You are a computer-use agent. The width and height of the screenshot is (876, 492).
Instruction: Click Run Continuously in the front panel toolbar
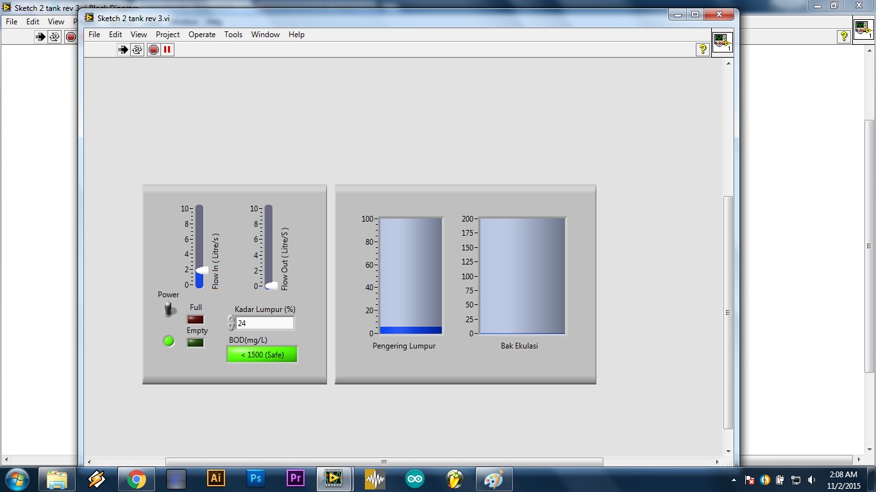(137, 49)
